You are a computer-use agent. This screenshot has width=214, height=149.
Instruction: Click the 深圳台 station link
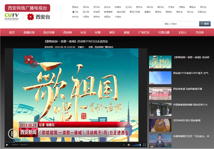point(86,7)
